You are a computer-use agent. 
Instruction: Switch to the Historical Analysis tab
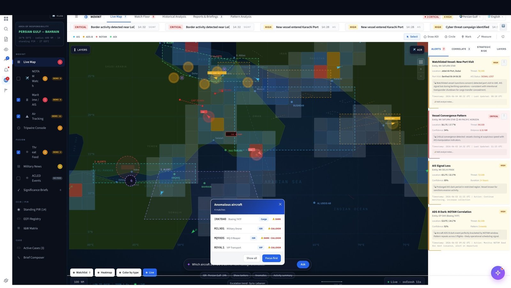click(x=174, y=17)
